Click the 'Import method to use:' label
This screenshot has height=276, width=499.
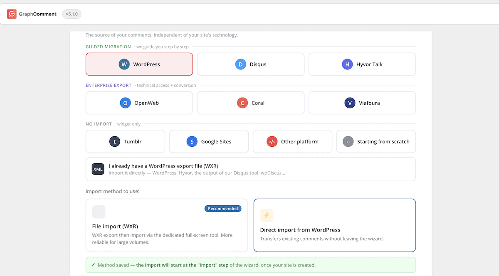tap(112, 191)
